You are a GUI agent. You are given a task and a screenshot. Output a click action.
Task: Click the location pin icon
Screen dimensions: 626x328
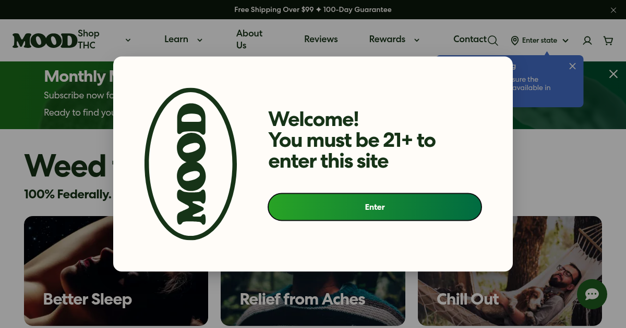coord(515,41)
